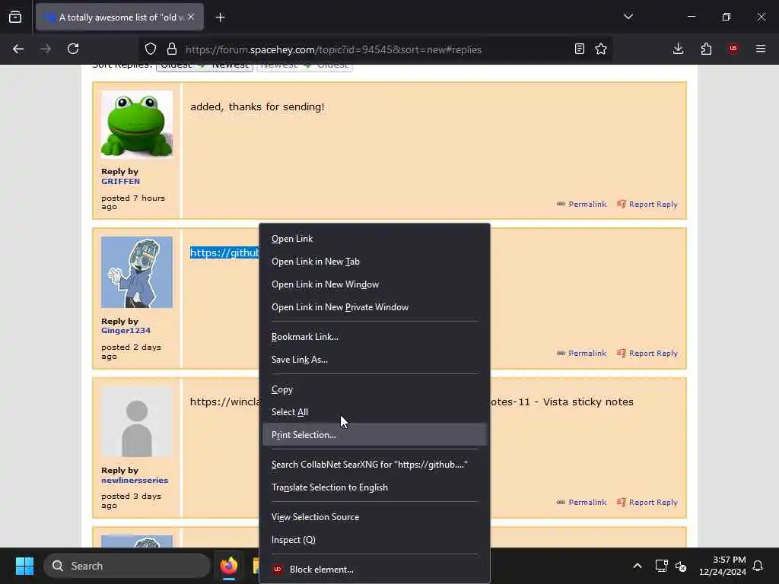Viewport: 779px width, 584px height.
Task: Click Permalink on newlinersseries reply
Action: pyautogui.click(x=582, y=502)
